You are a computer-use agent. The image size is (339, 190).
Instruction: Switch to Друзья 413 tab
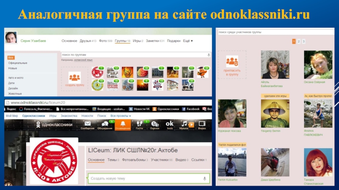pyautogui.click(x=88, y=41)
